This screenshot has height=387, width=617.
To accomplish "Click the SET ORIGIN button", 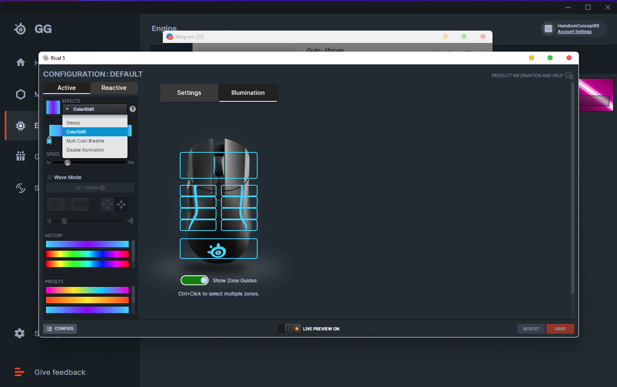I will (90, 188).
